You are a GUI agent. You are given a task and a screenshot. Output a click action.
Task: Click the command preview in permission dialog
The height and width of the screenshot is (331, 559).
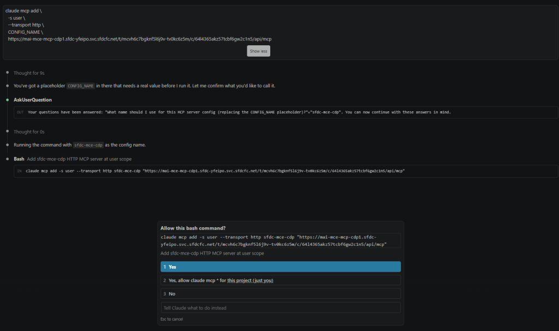[x=281, y=240]
